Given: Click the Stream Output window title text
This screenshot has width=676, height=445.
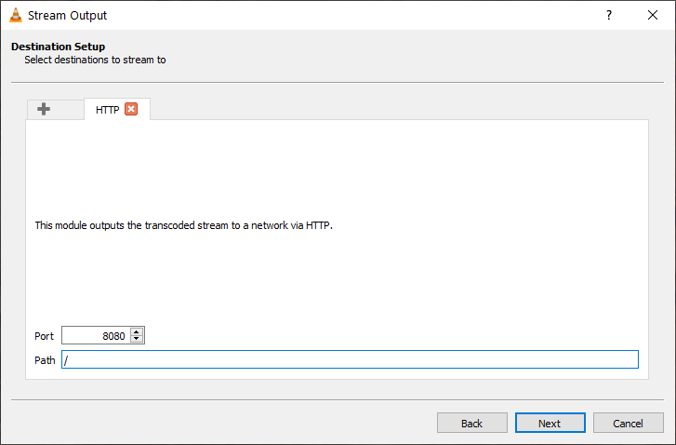Looking at the screenshot, I should (x=67, y=16).
